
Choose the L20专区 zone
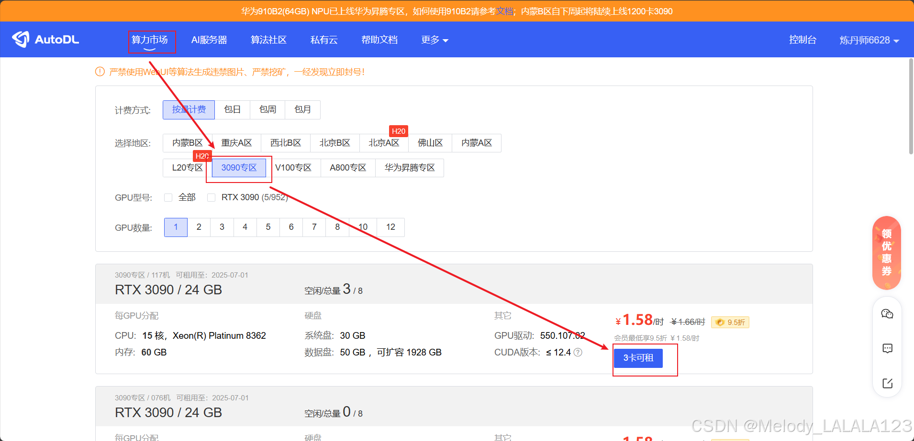pyautogui.click(x=188, y=168)
